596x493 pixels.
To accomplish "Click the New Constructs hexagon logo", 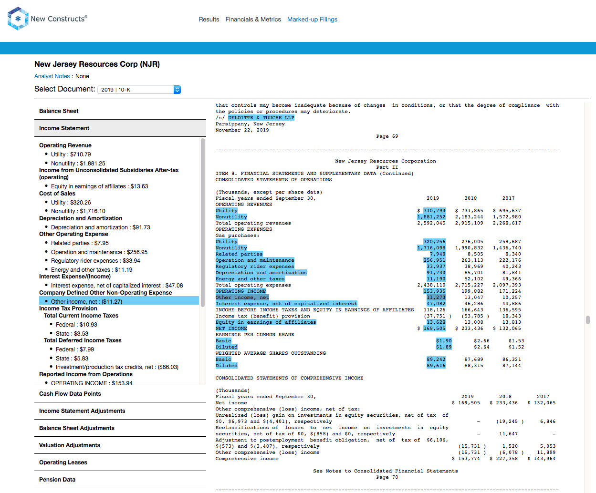I will (x=18, y=19).
